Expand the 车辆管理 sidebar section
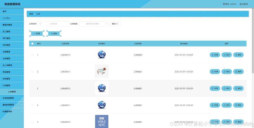The height and width of the screenshot is (128, 254). click(12, 52)
